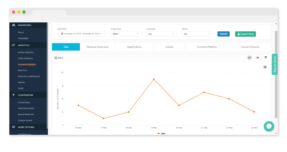This screenshot has width=287, height=152.
Task: Click the Export Data button
Action: pos(245,34)
